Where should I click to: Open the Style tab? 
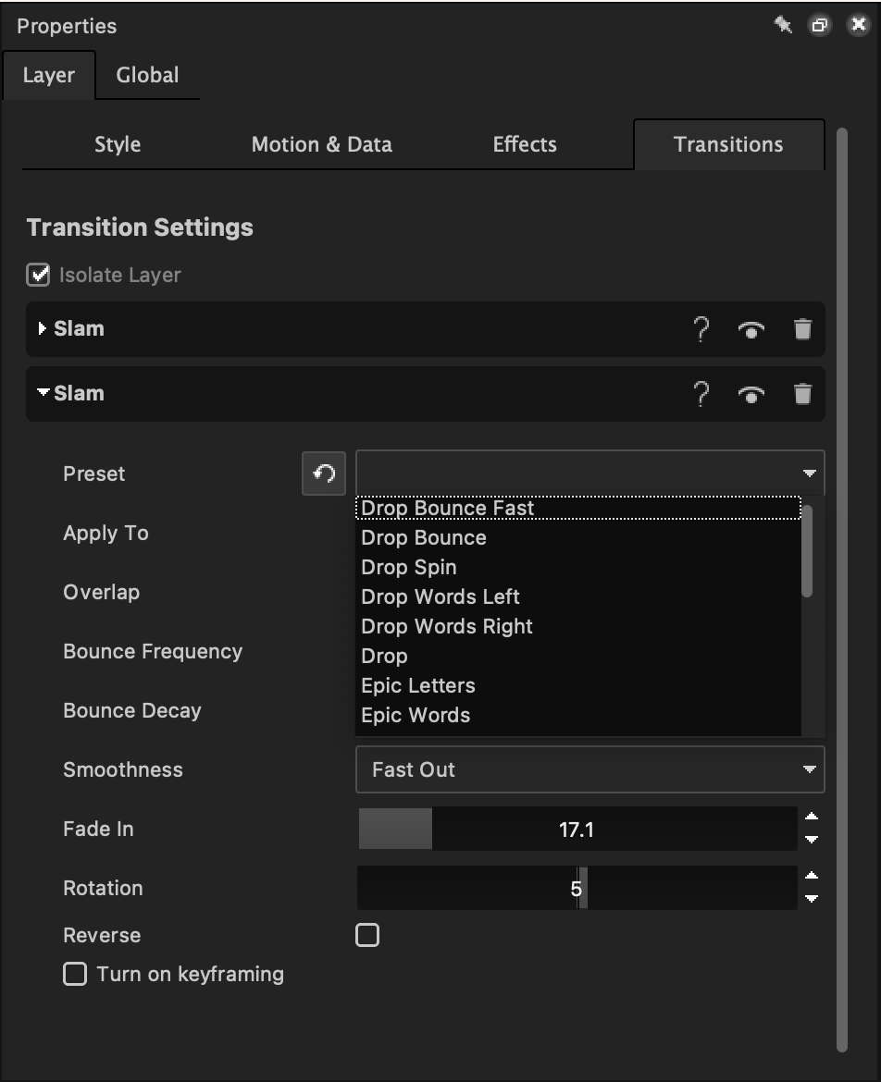118,144
